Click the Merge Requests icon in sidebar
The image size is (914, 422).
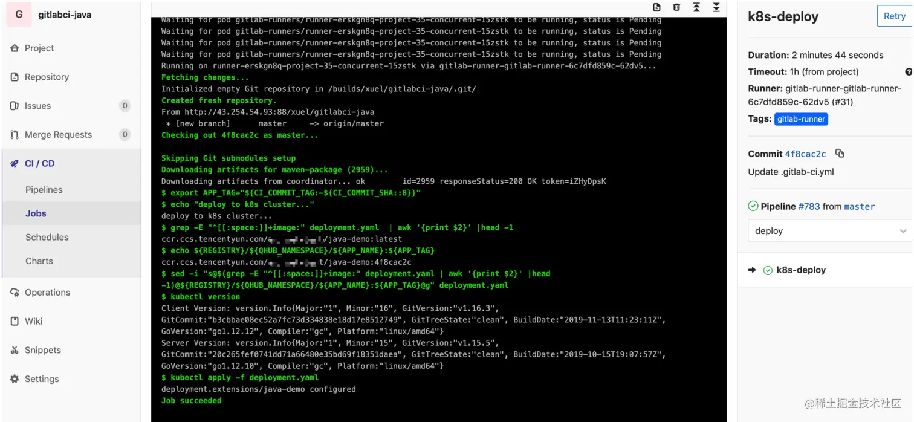tap(15, 135)
